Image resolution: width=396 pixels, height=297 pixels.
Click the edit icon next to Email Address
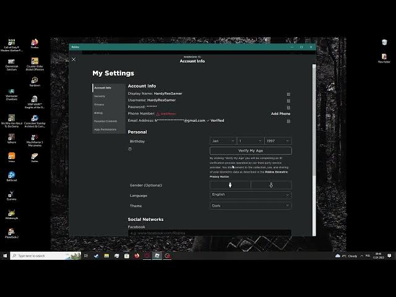(x=288, y=121)
